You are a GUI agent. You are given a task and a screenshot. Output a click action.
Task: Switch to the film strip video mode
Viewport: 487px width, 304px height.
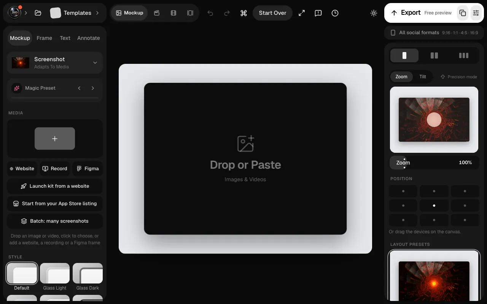point(173,13)
